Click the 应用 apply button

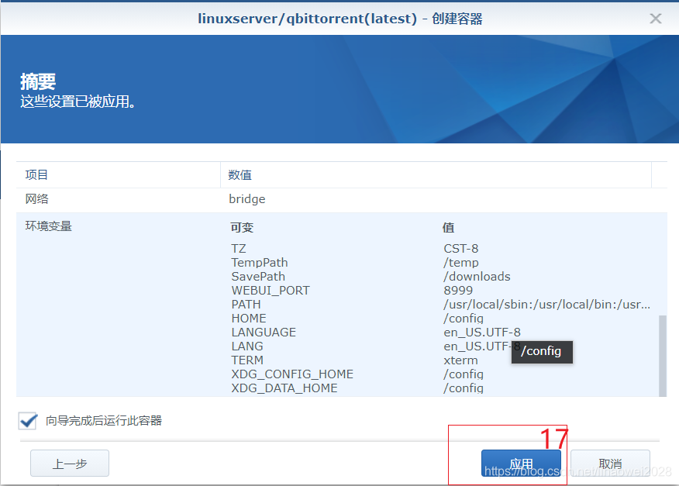521,463
